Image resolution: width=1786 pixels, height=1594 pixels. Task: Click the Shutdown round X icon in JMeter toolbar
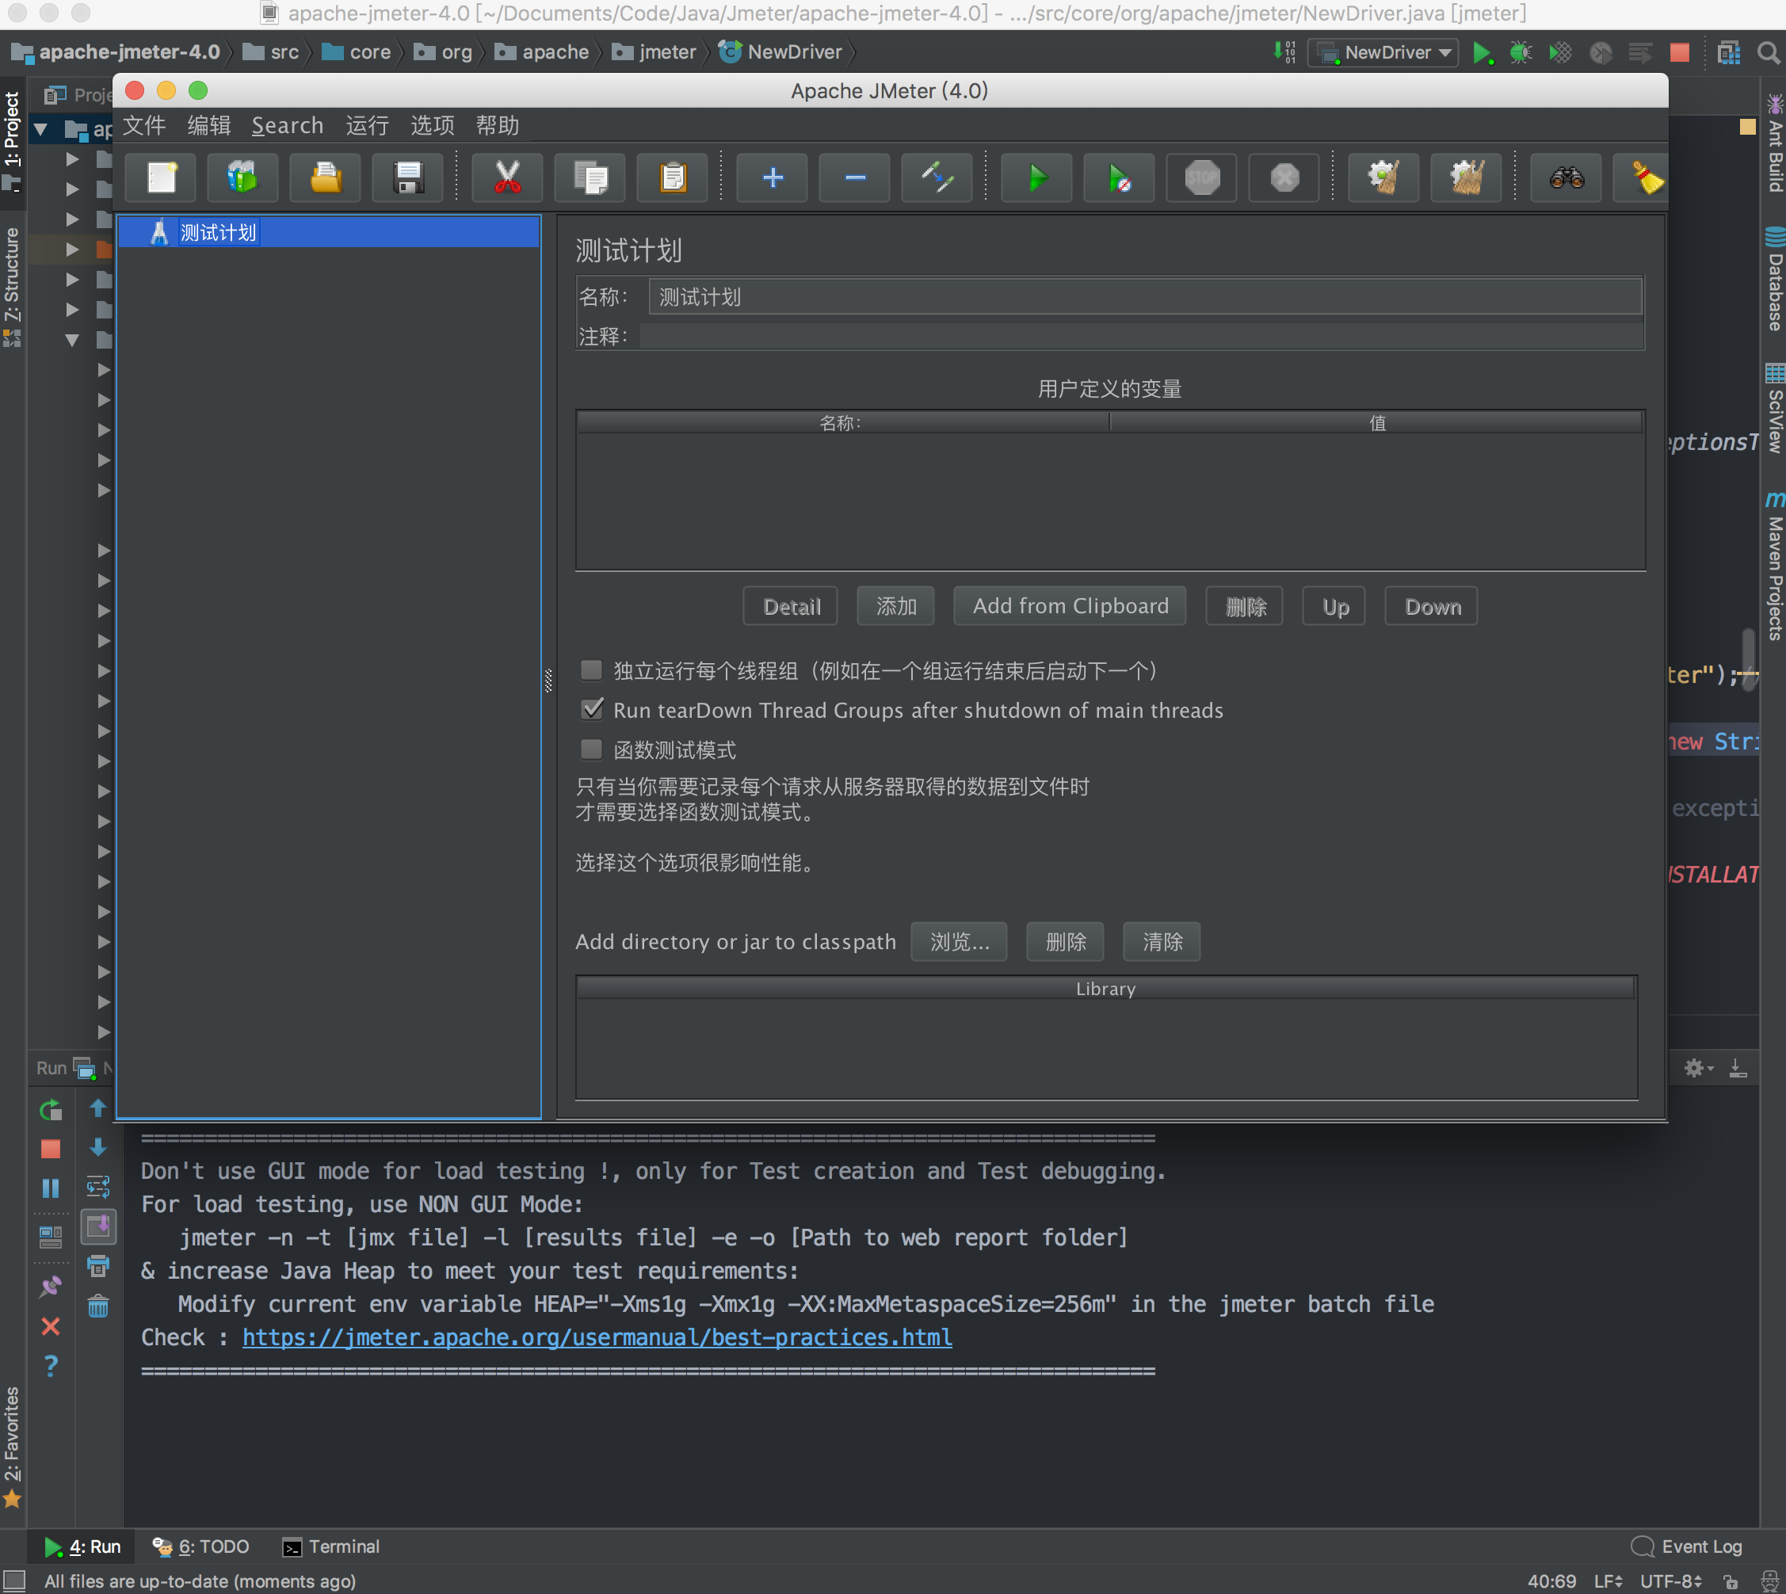tap(1284, 177)
